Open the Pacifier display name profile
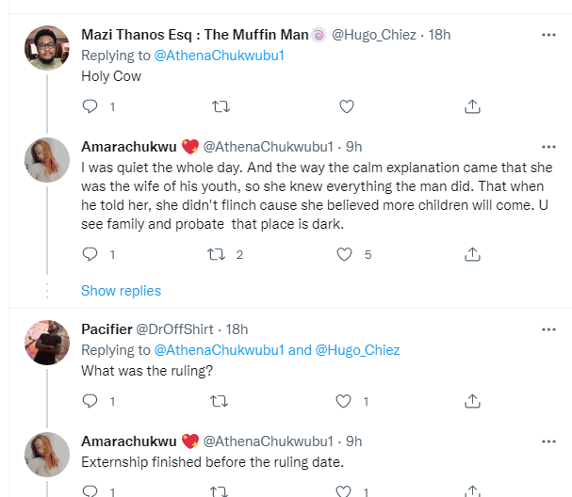The image size is (572, 497). point(107,329)
